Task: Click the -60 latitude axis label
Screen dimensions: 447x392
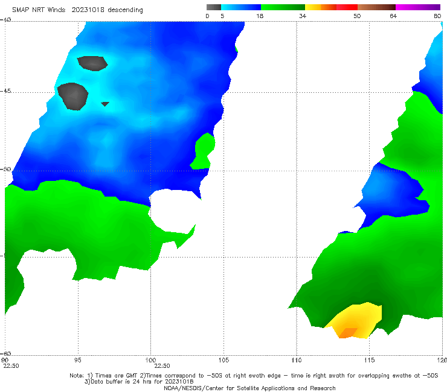Action: (5, 353)
